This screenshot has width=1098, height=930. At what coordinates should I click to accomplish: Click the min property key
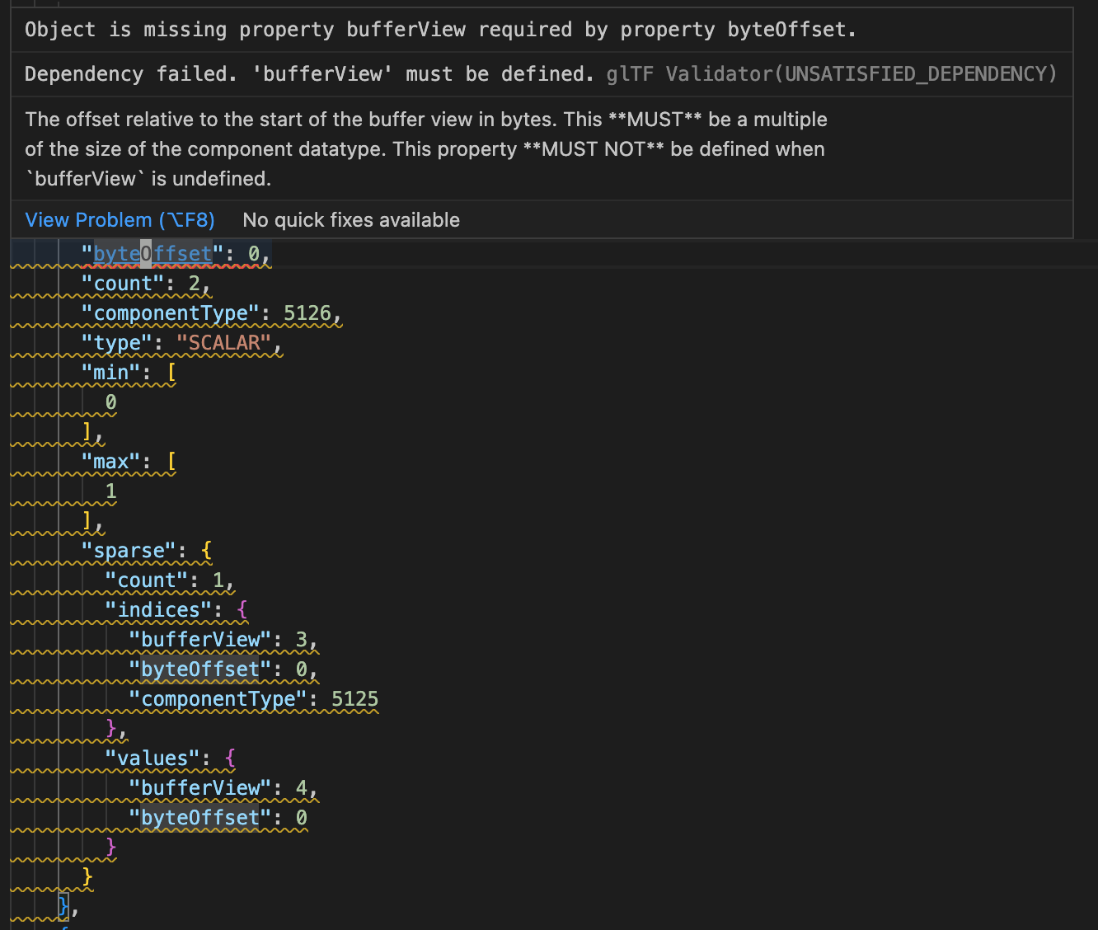112,372
